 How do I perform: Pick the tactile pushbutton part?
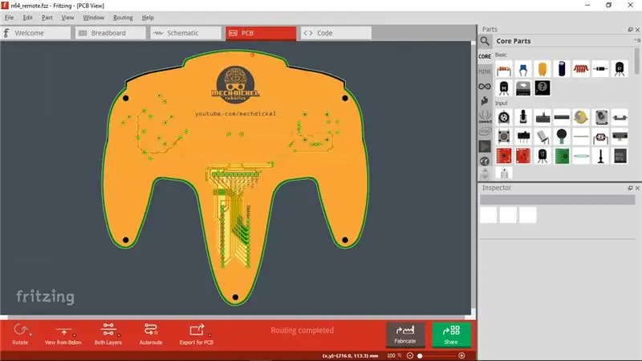point(504,136)
